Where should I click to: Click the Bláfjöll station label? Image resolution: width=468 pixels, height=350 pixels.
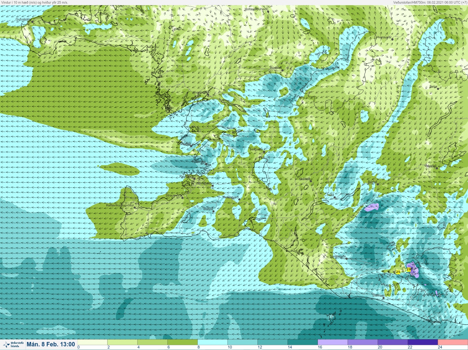pos(208,209)
